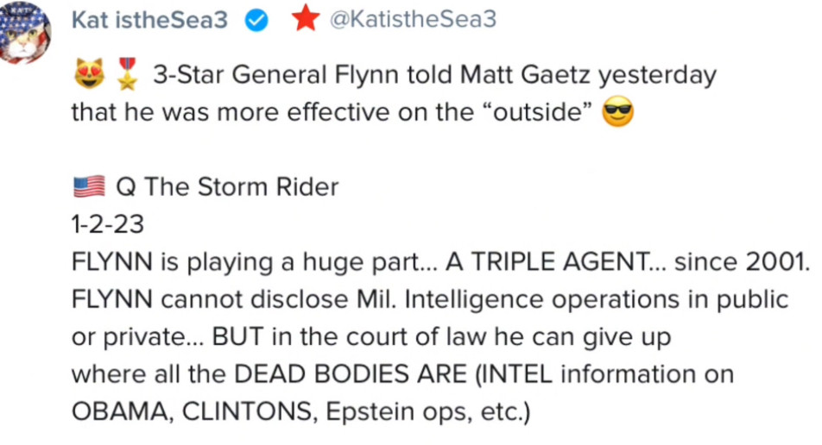
Task: Click the US flag emoji
Action: point(88,187)
